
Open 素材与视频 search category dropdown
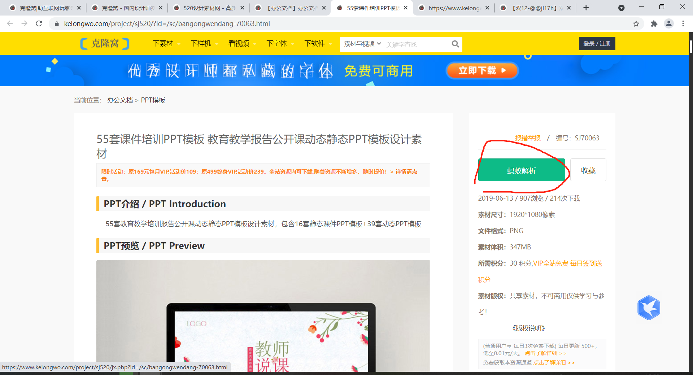362,44
